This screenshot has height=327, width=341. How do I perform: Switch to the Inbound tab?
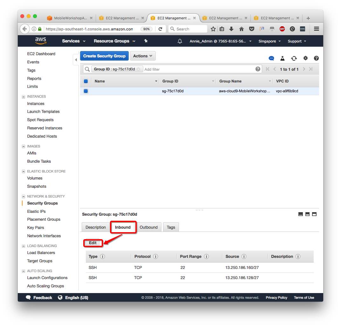(x=123, y=227)
